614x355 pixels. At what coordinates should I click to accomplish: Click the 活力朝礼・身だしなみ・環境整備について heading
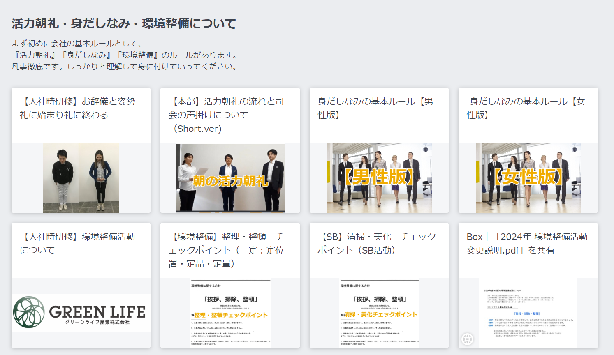point(124,24)
